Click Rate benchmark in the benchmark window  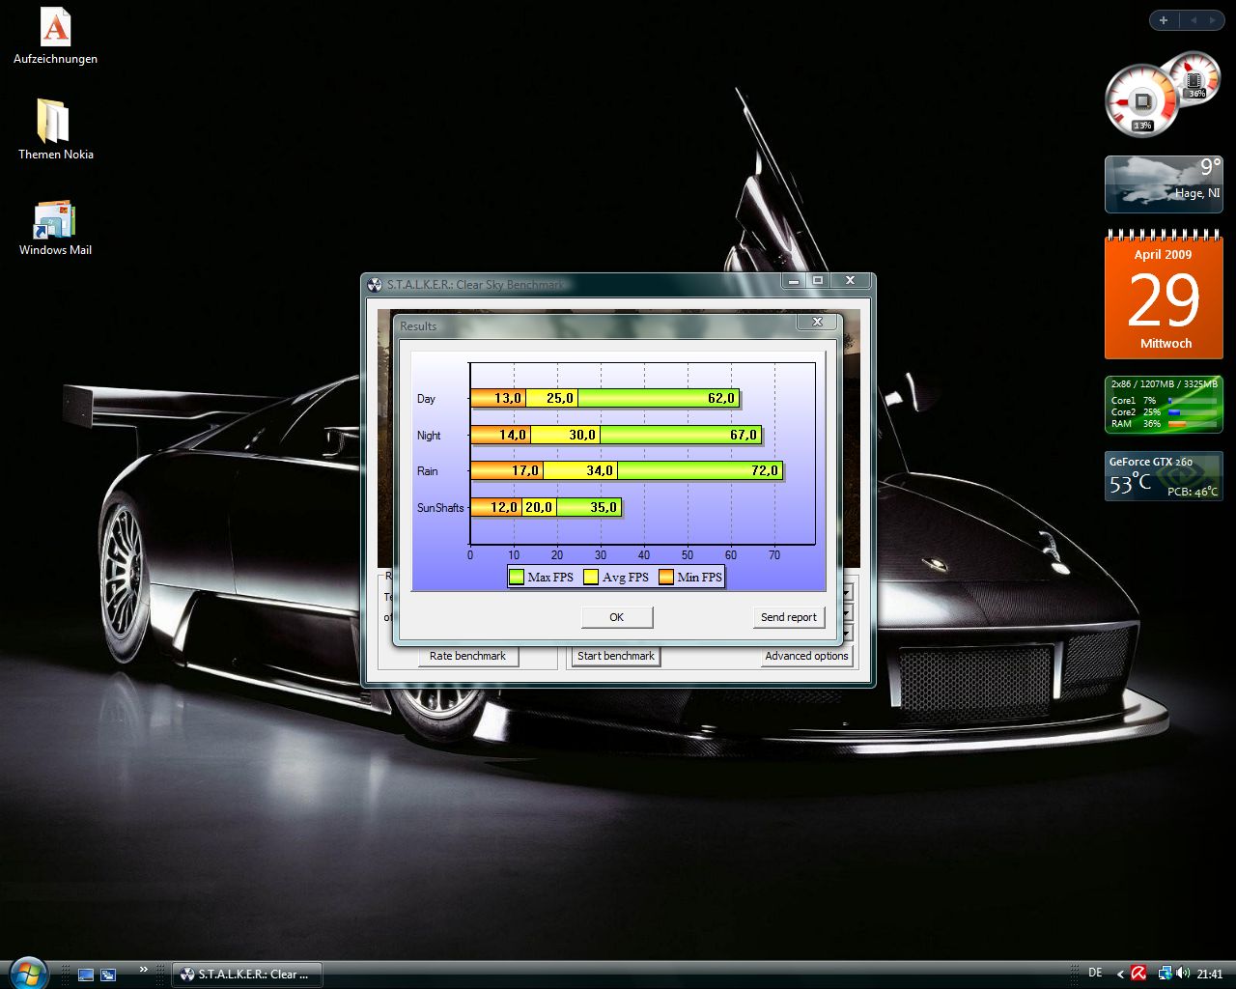(x=468, y=656)
